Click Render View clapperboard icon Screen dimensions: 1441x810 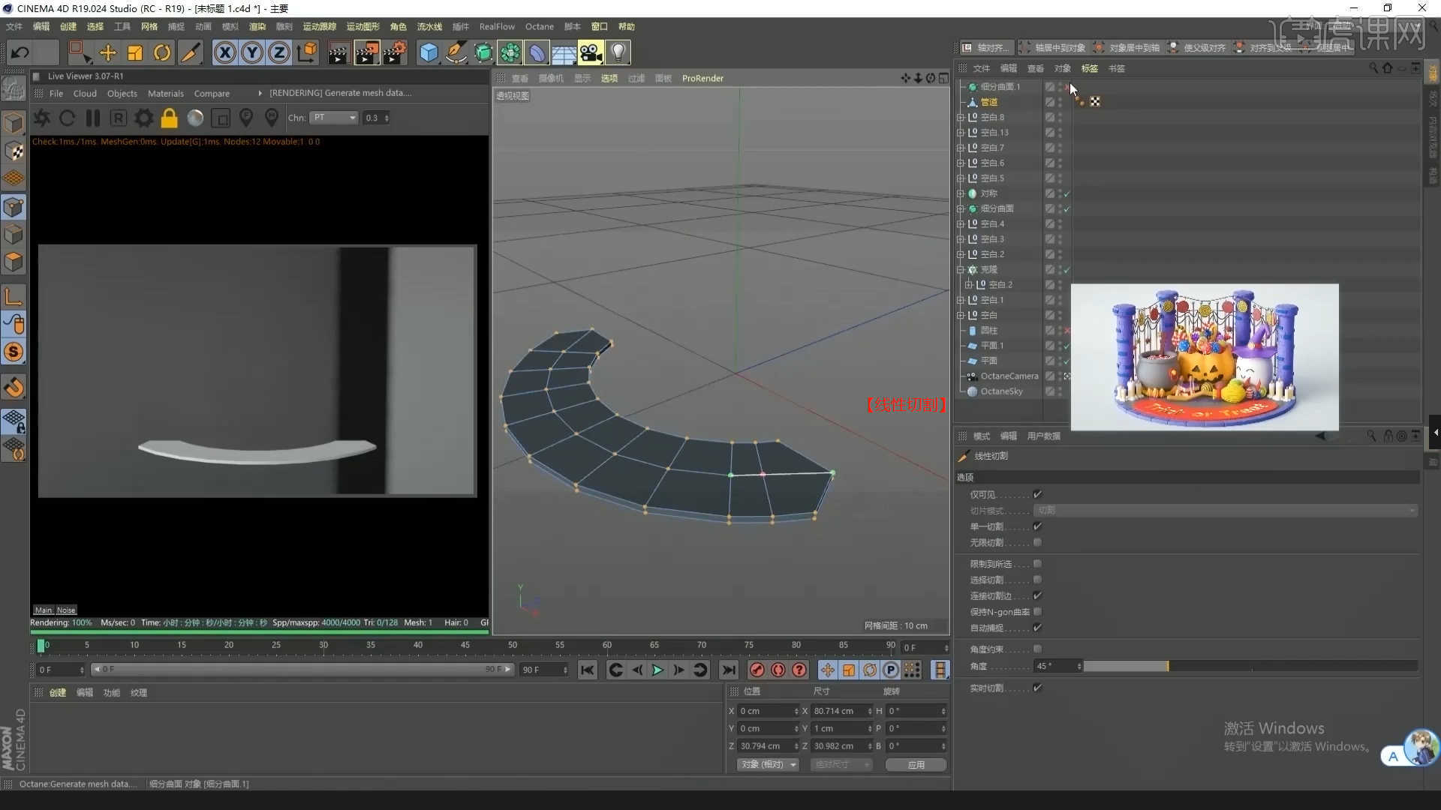[x=338, y=52]
